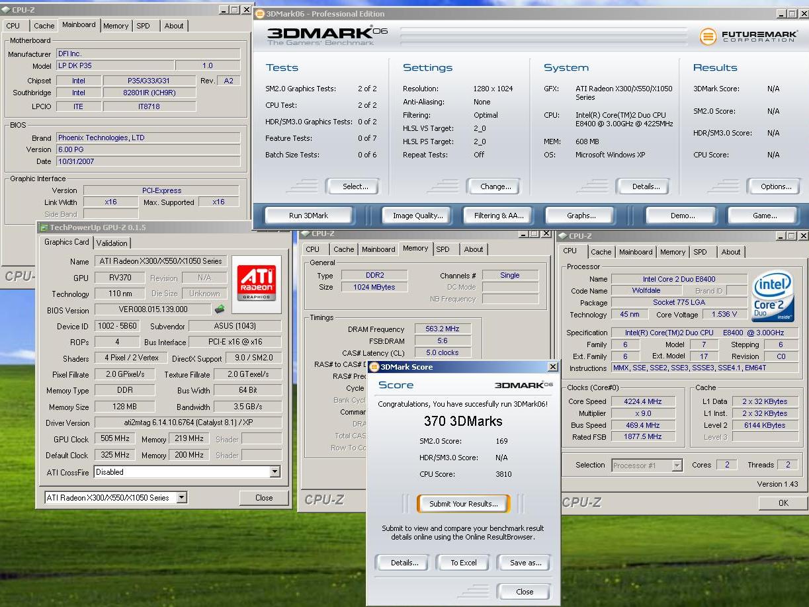Select the Graphics Card tab in GPU-Z
Screen dimensions: 809x607
pos(66,242)
